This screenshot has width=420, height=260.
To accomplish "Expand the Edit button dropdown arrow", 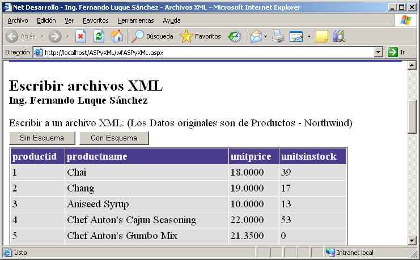I will click(309, 36).
